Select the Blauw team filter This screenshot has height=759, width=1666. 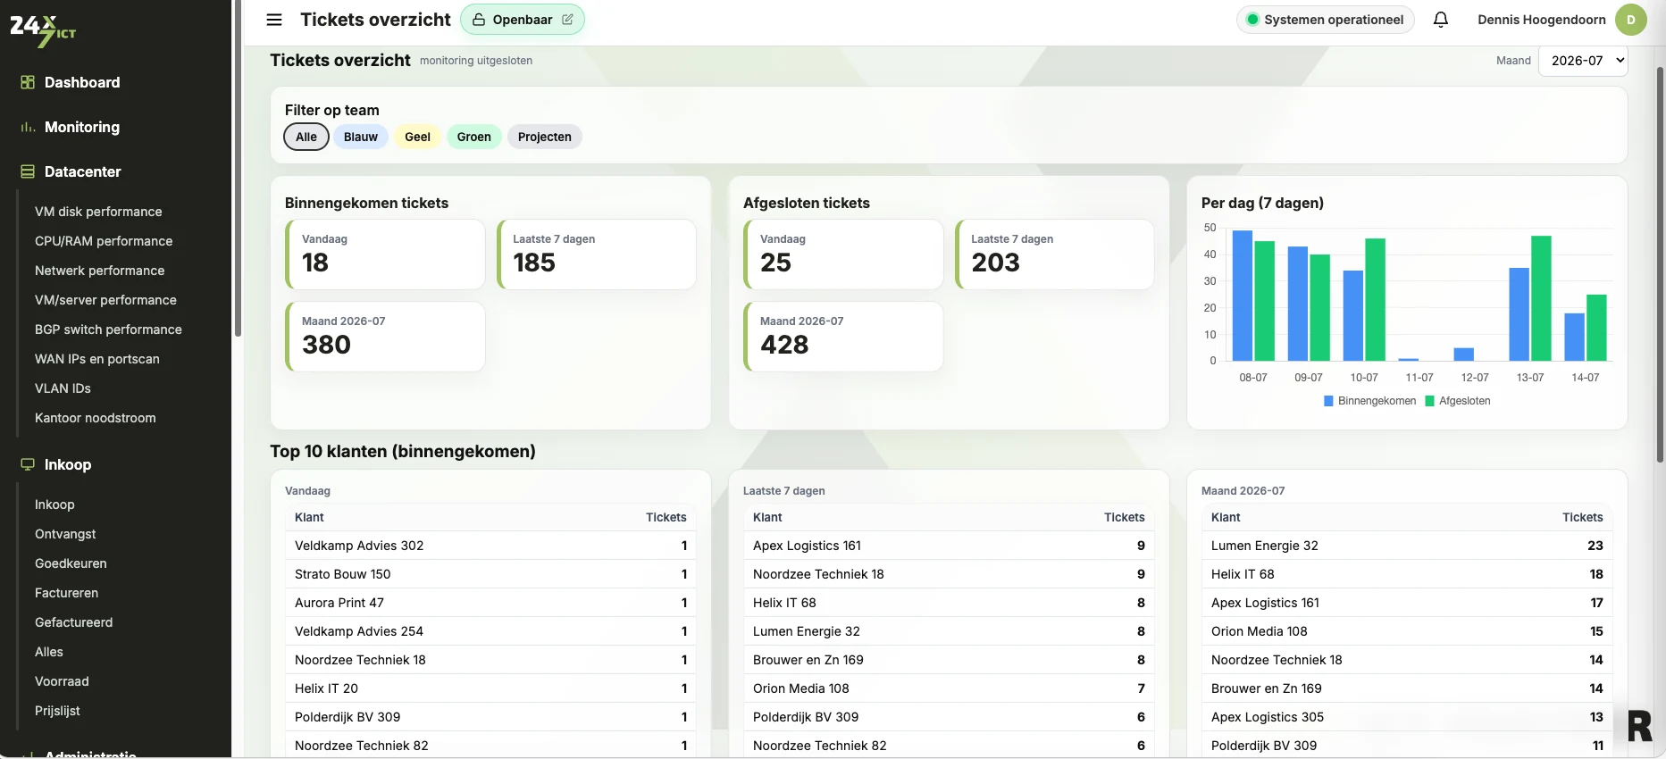(x=361, y=137)
